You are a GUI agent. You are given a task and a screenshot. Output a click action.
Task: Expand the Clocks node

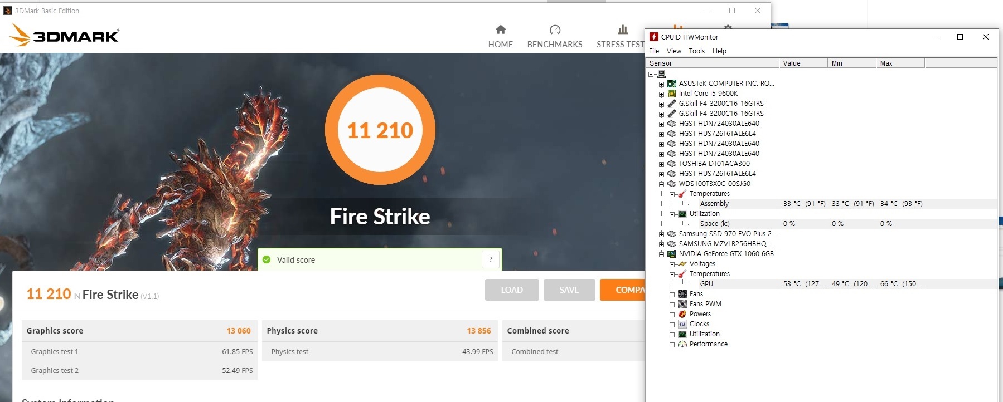click(672, 325)
